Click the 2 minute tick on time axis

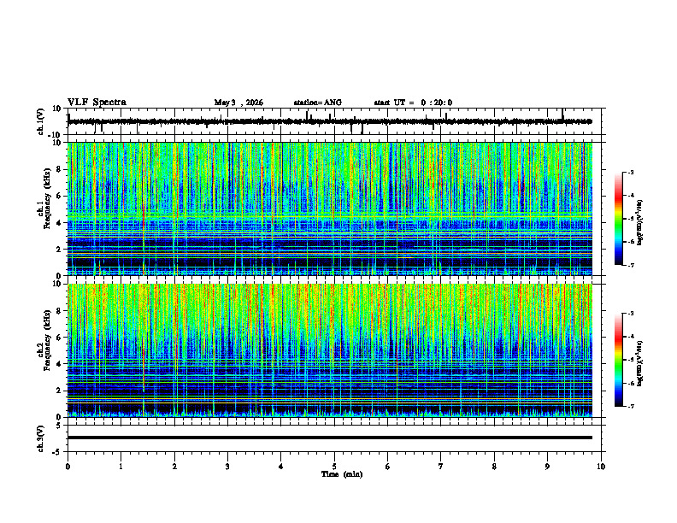click(x=174, y=467)
